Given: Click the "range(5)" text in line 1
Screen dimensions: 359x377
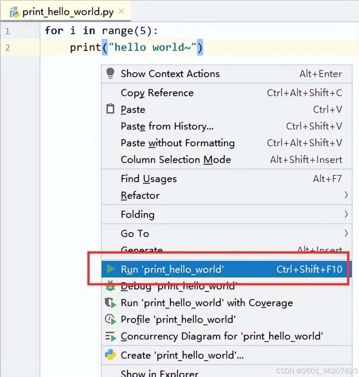Looking at the screenshot, I should [127, 31].
